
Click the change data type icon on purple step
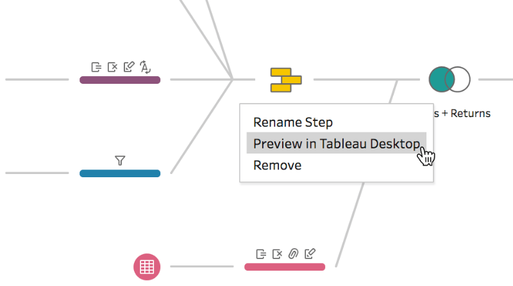point(145,67)
